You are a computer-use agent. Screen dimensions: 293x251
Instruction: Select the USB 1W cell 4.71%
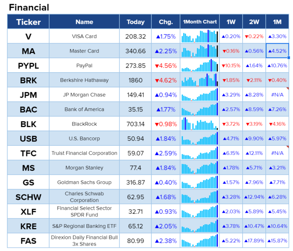pos(231,138)
